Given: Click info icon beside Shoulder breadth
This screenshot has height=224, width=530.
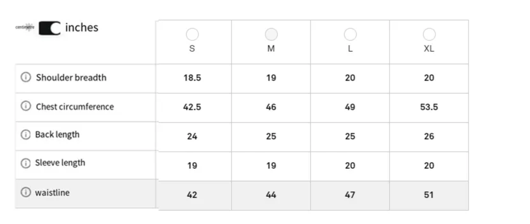Looking at the screenshot, I should coord(25,78).
